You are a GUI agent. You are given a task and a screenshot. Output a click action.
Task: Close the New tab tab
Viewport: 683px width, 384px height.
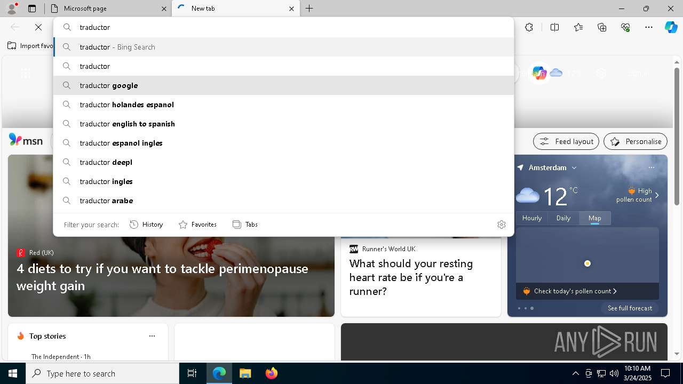click(291, 9)
